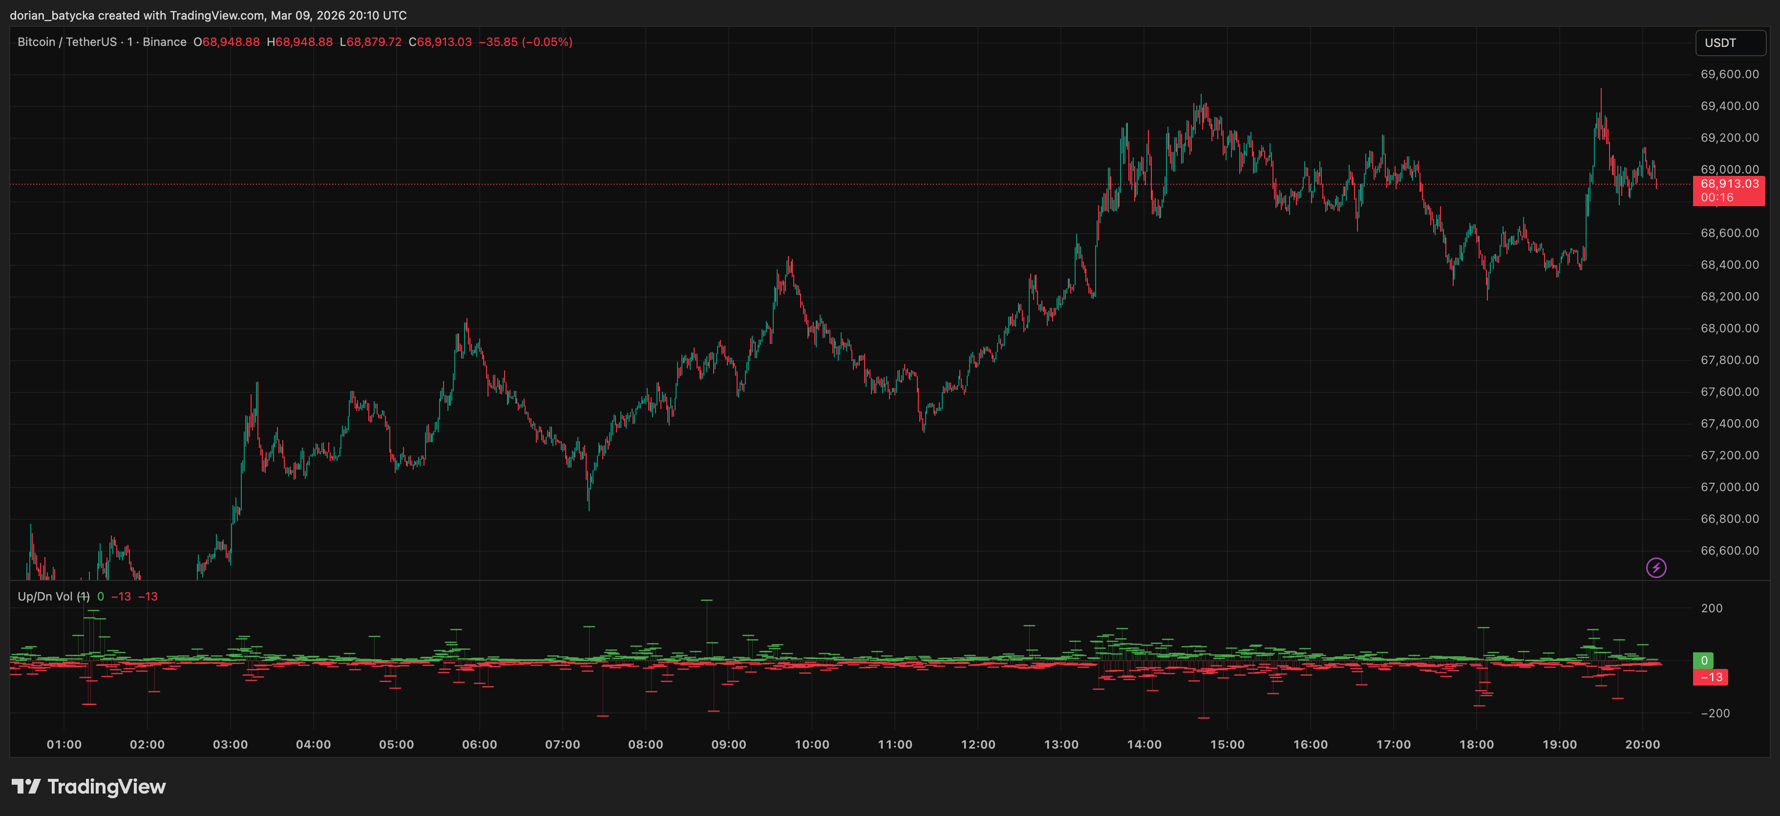The image size is (1780, 816).
Task: Click the −200 volume axis label
Action: pyautogui.click(x=1715, y=714)
